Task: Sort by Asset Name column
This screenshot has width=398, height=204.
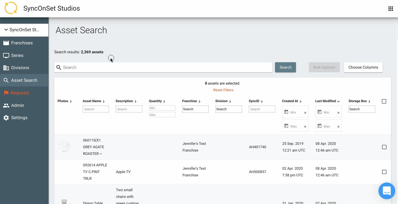Action: tap(94, 101)
